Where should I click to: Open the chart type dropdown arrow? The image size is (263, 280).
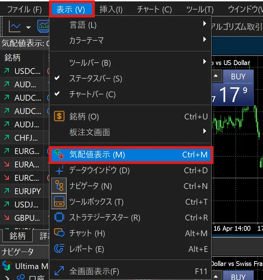pos(28,27)
